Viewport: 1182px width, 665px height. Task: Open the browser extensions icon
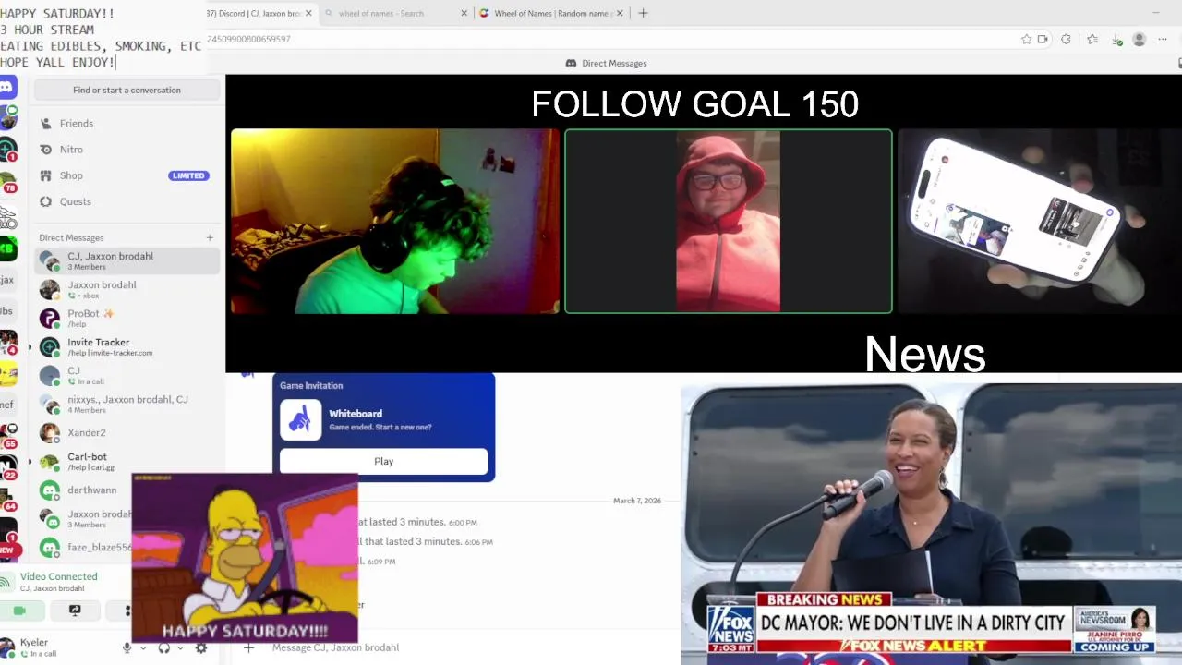click(1066, 39)
